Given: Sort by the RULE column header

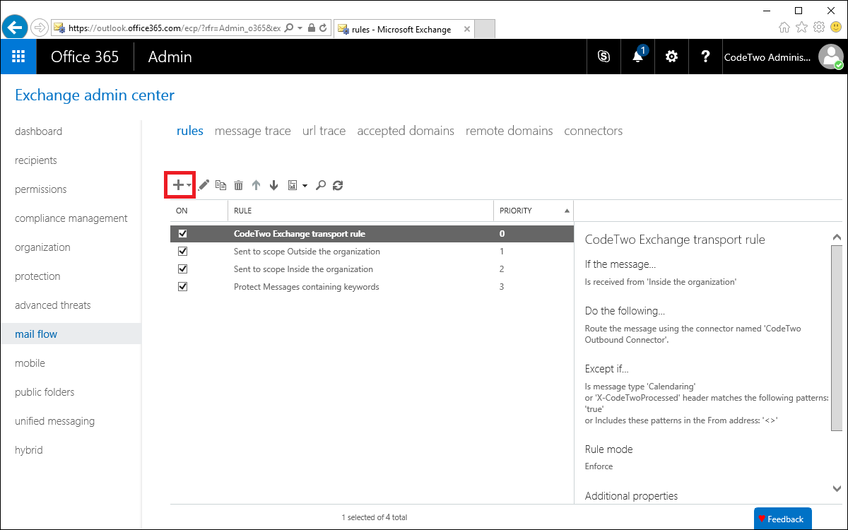Looking at the screenshot, I should (360, 211).
